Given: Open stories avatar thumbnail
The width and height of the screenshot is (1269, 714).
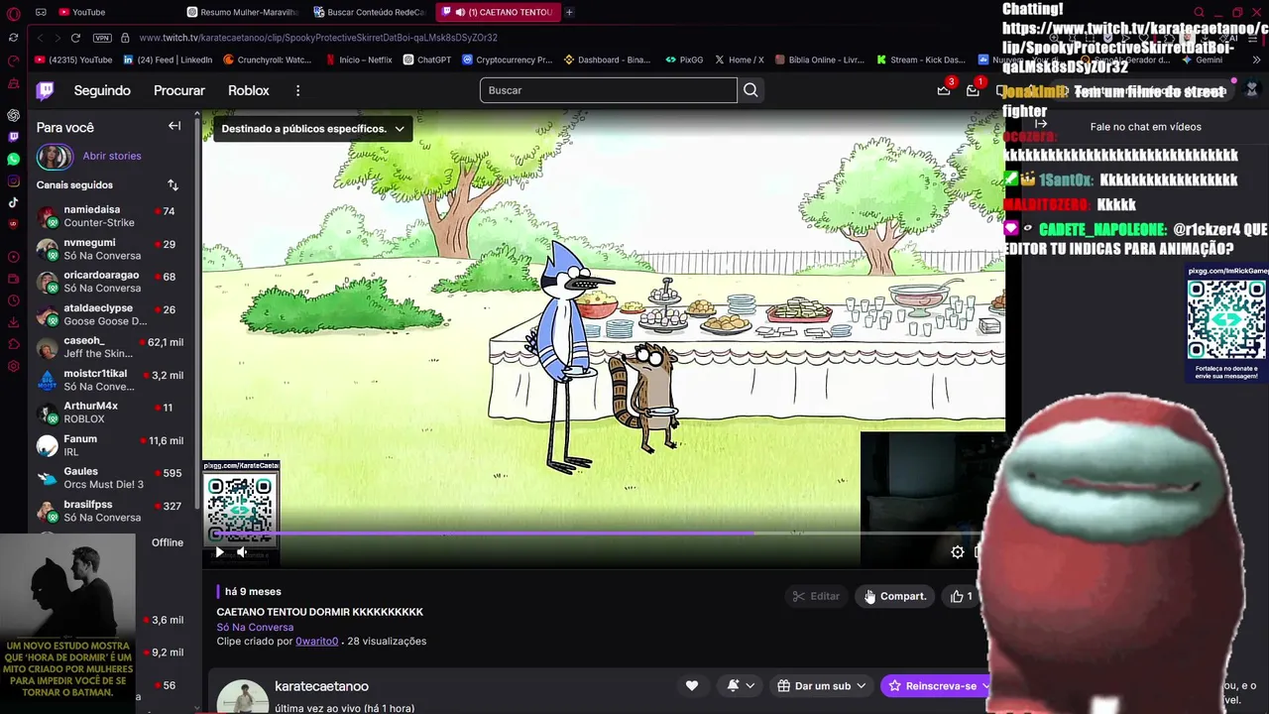Looking at the screenshot, I should (55, 157).
